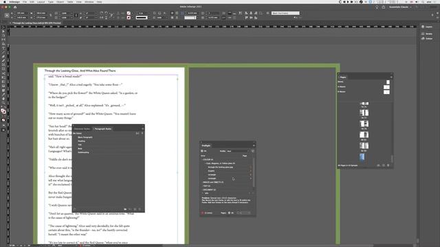440x247 pixels.
Task: Select the Zoom tool in toolbox
Action: tap(3, 103)
